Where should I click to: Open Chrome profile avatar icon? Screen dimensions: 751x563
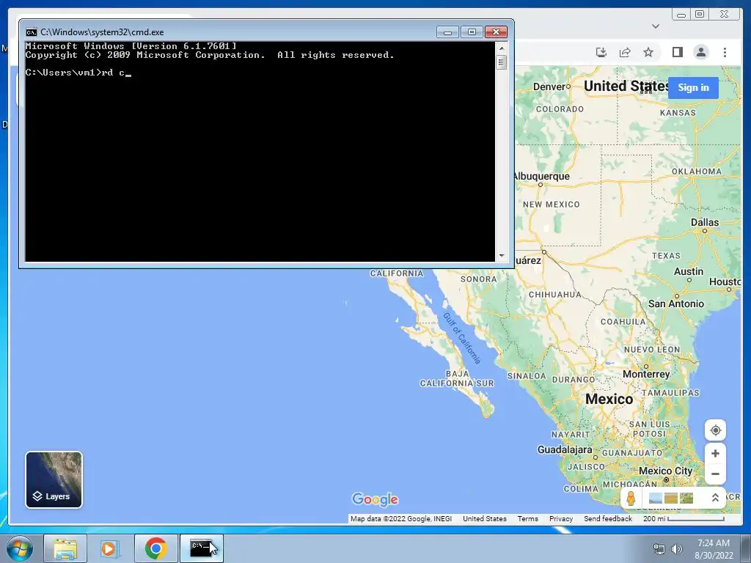tap(700, 52)
